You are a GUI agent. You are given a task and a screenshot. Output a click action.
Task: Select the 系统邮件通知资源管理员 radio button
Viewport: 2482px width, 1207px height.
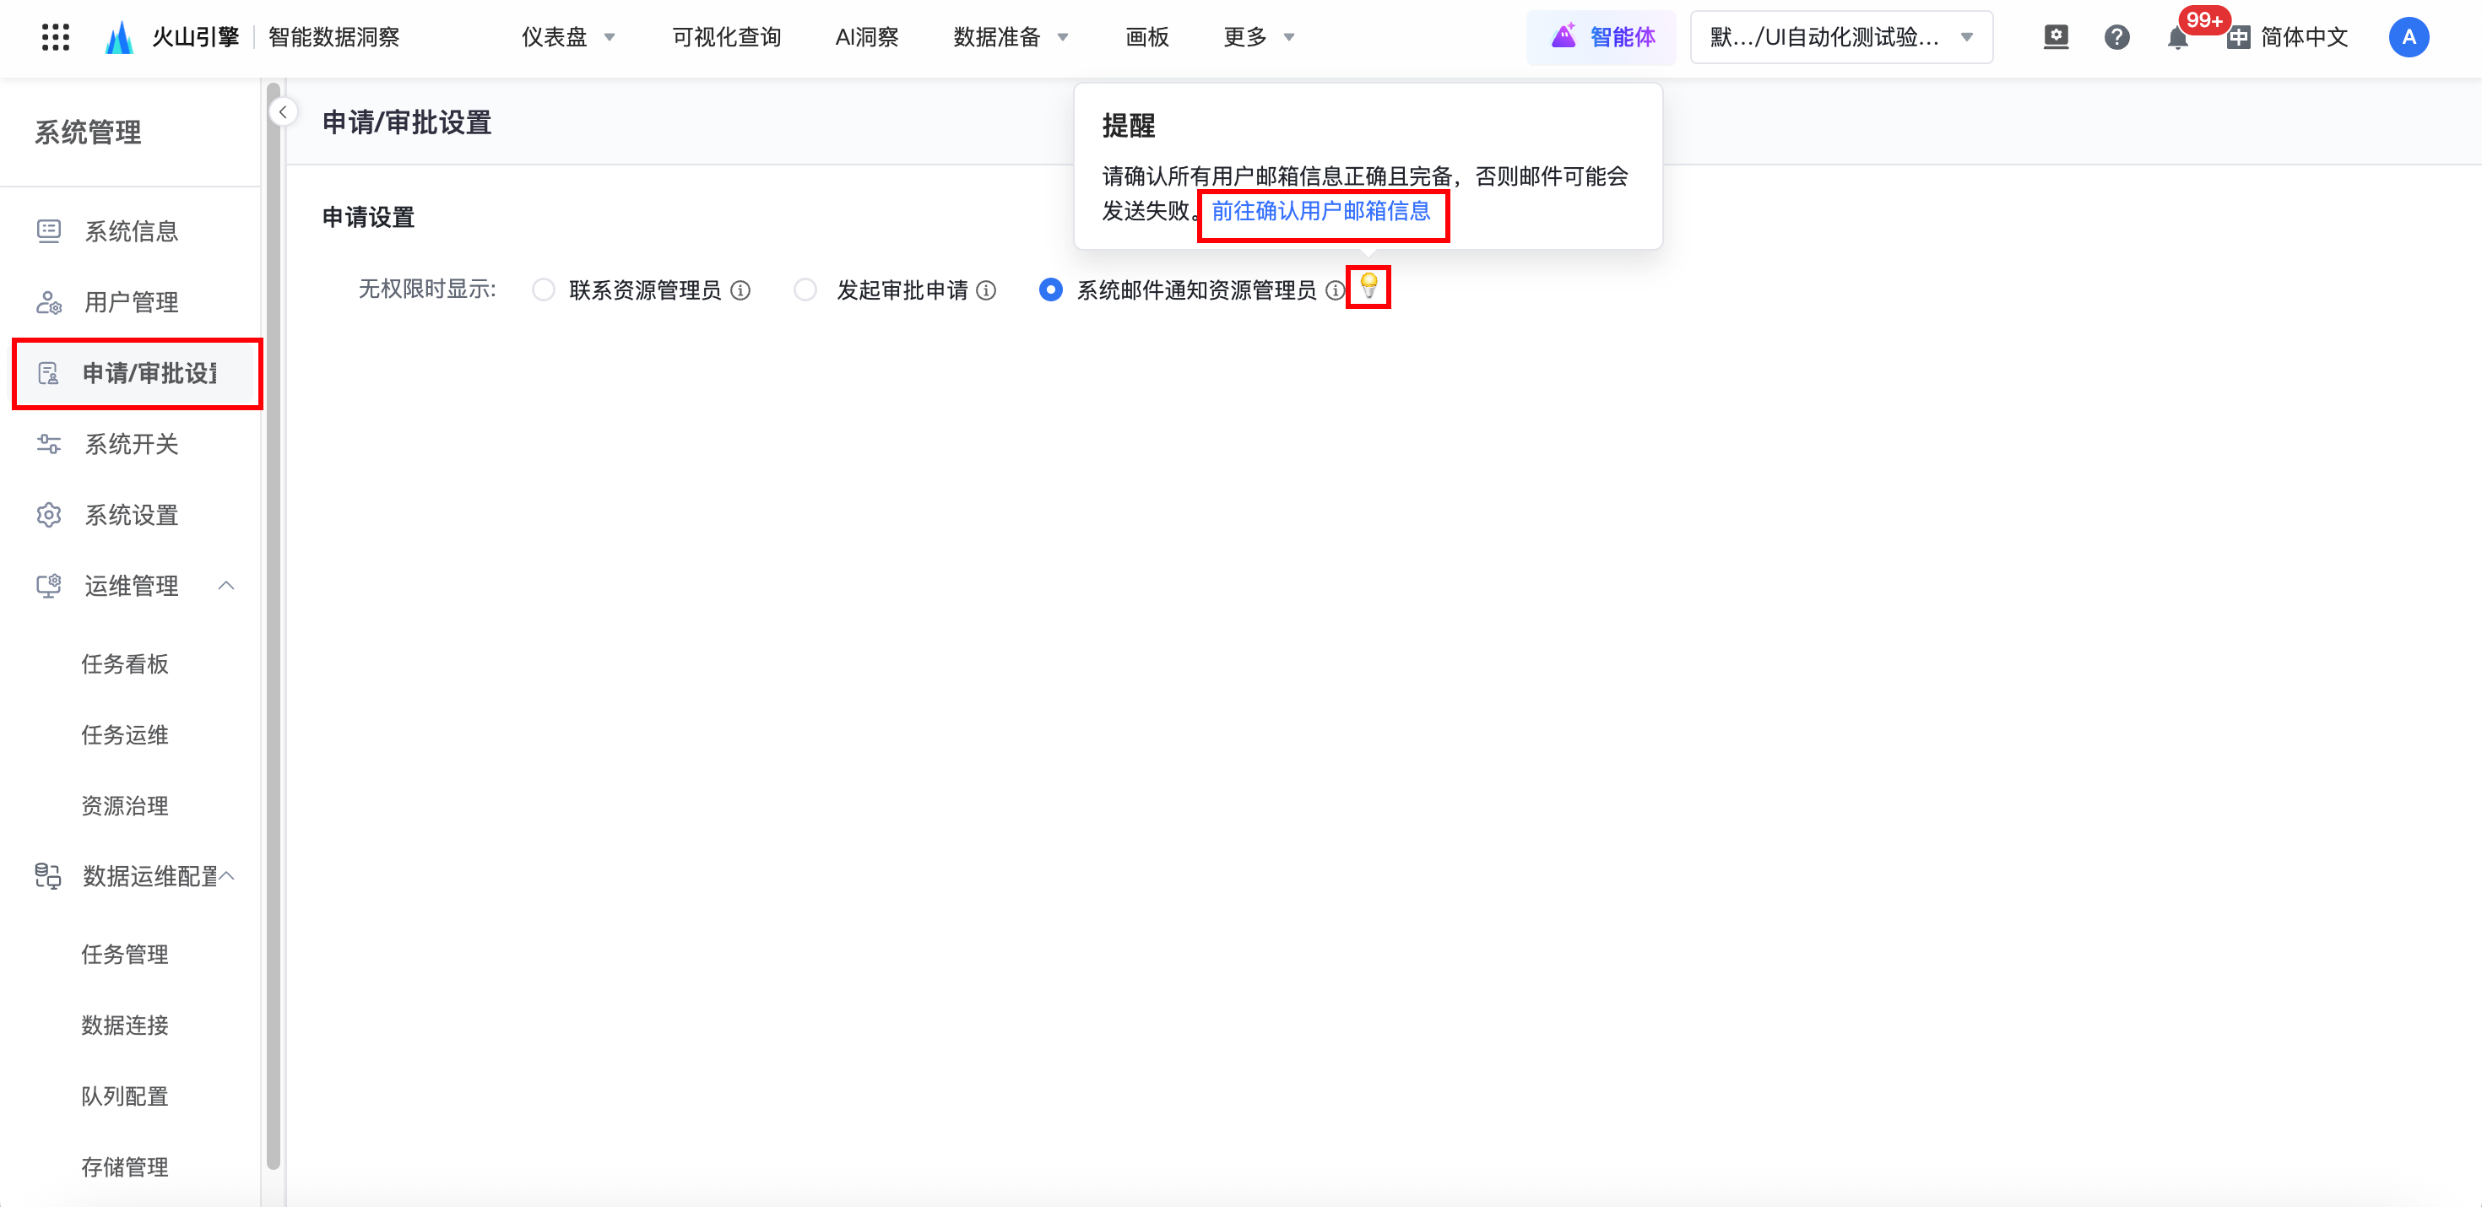point(1050,290)
